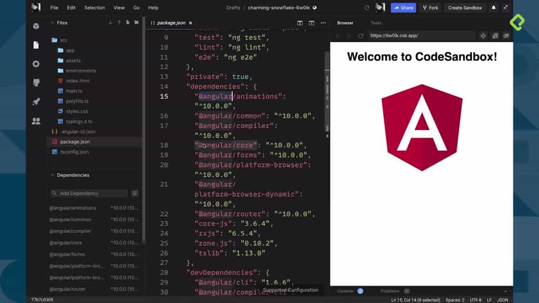The width and height of the screenshot is (539, 303).
Task: Open the View menu
Action: 119,7
